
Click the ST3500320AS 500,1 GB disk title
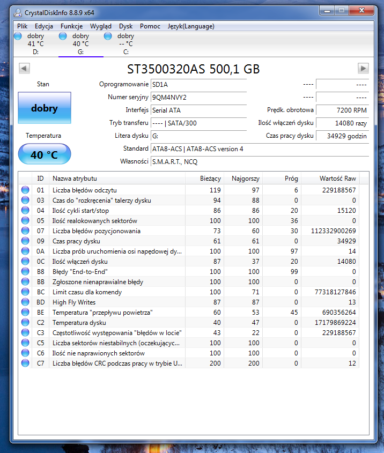193,69
